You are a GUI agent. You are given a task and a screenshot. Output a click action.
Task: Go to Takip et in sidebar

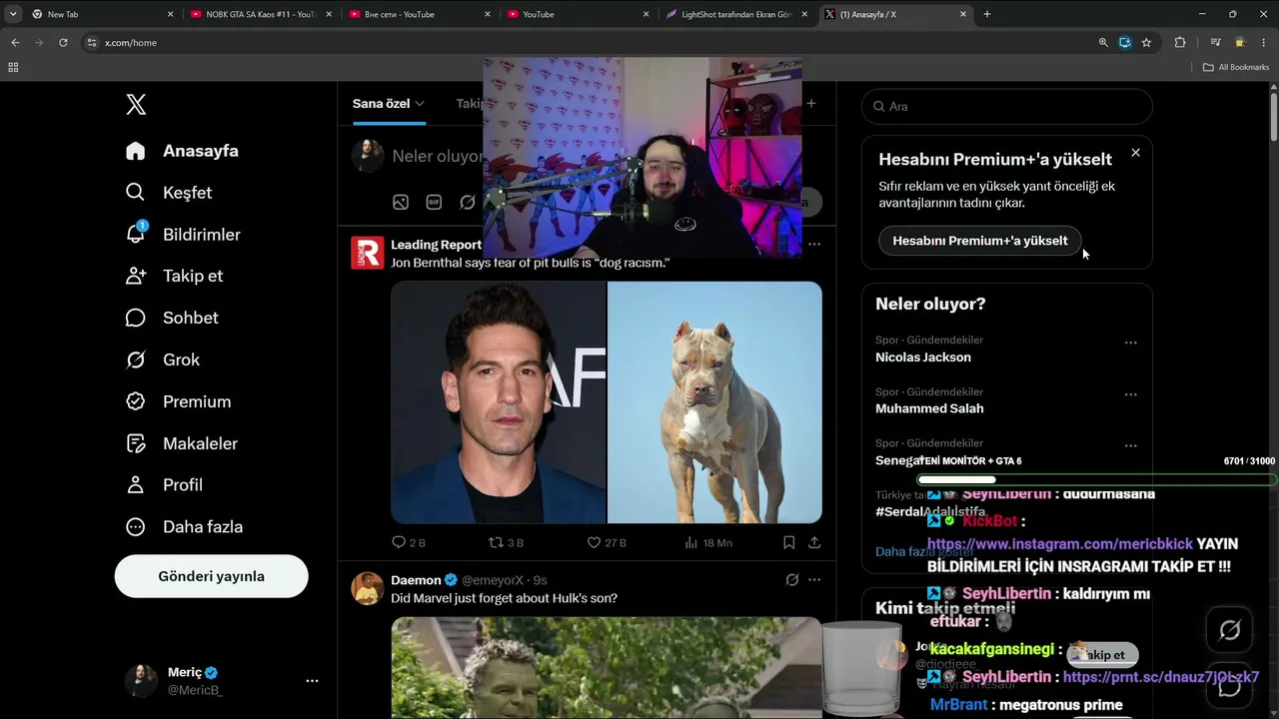click(174, 276)
